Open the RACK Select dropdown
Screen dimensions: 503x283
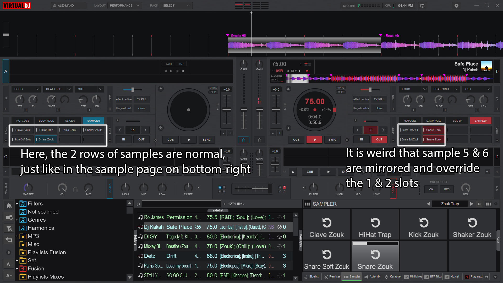[x=177, y=6]
